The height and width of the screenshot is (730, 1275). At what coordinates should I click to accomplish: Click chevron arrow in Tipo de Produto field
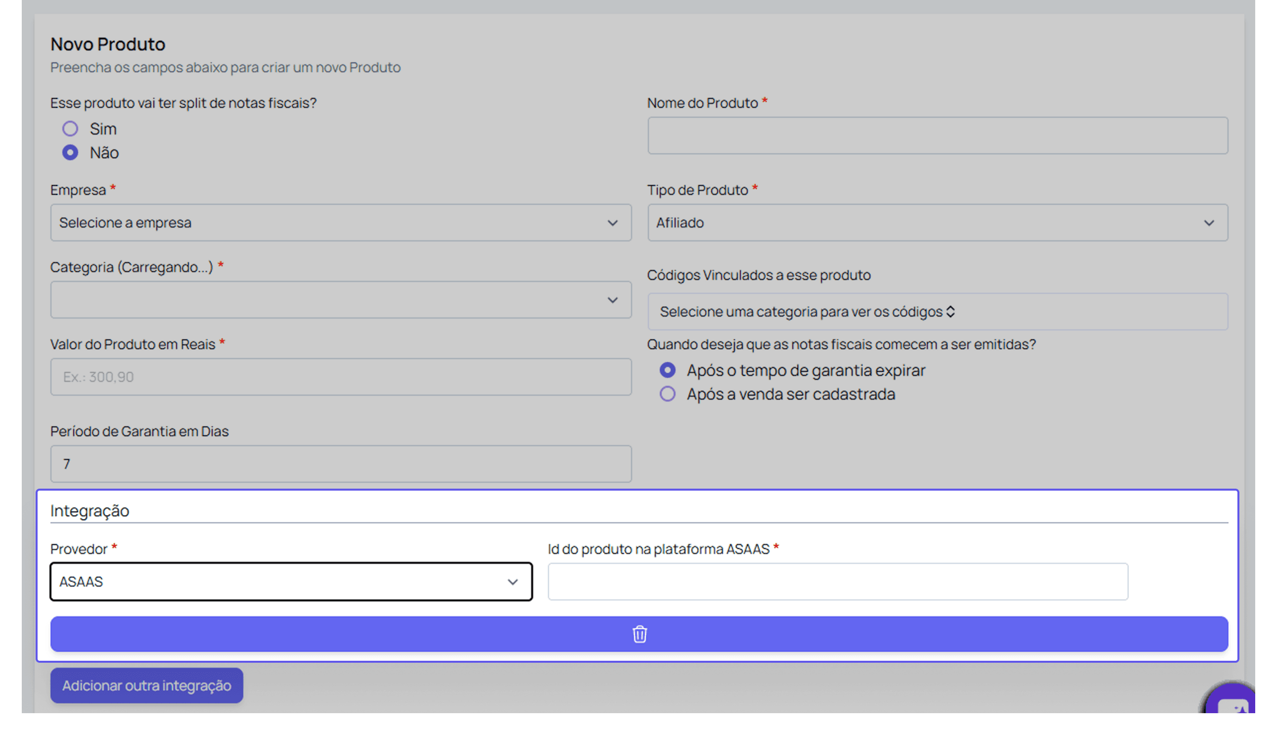point(1209,223)
